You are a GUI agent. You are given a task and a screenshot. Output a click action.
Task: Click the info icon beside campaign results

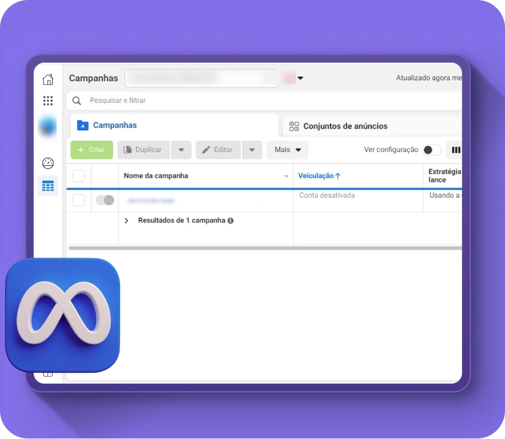pos(230,221)
